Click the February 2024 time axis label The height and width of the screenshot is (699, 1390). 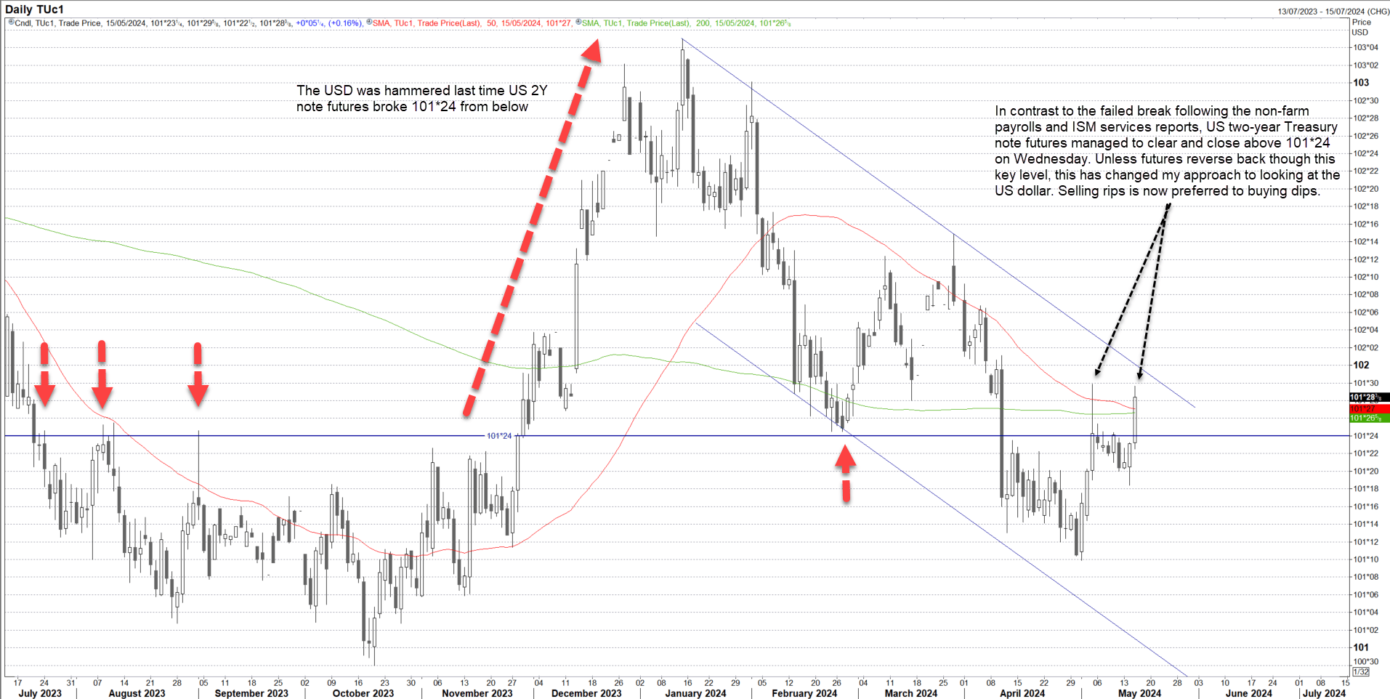tap(804, 693)
